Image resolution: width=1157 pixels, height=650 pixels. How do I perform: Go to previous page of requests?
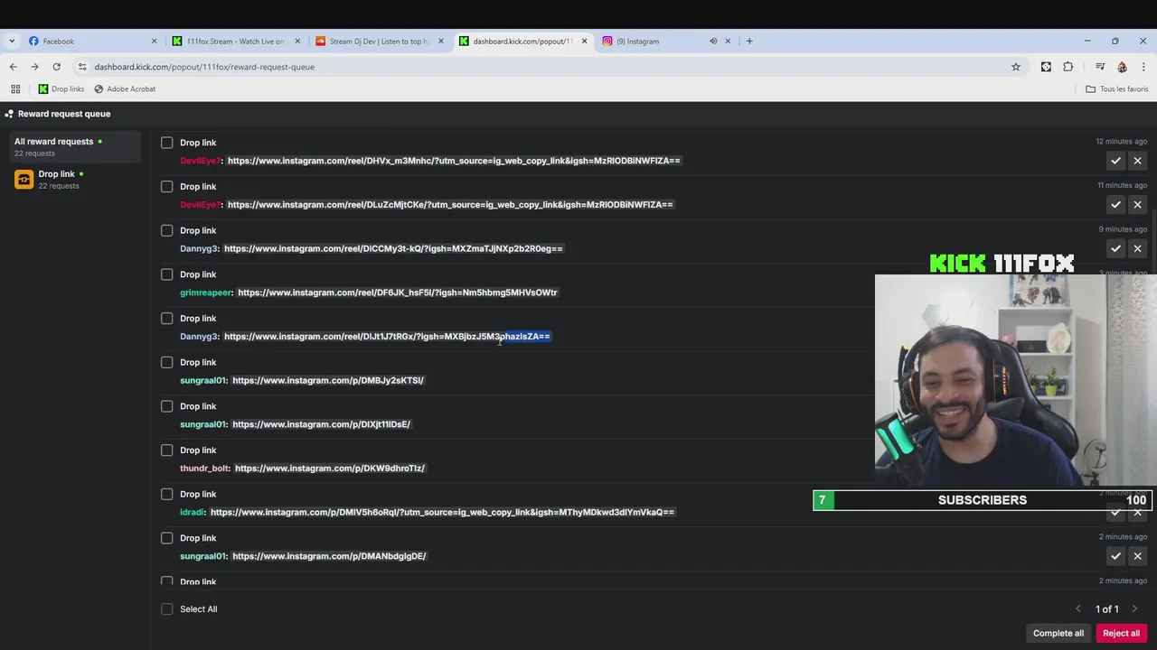[x=1077, y=608]
